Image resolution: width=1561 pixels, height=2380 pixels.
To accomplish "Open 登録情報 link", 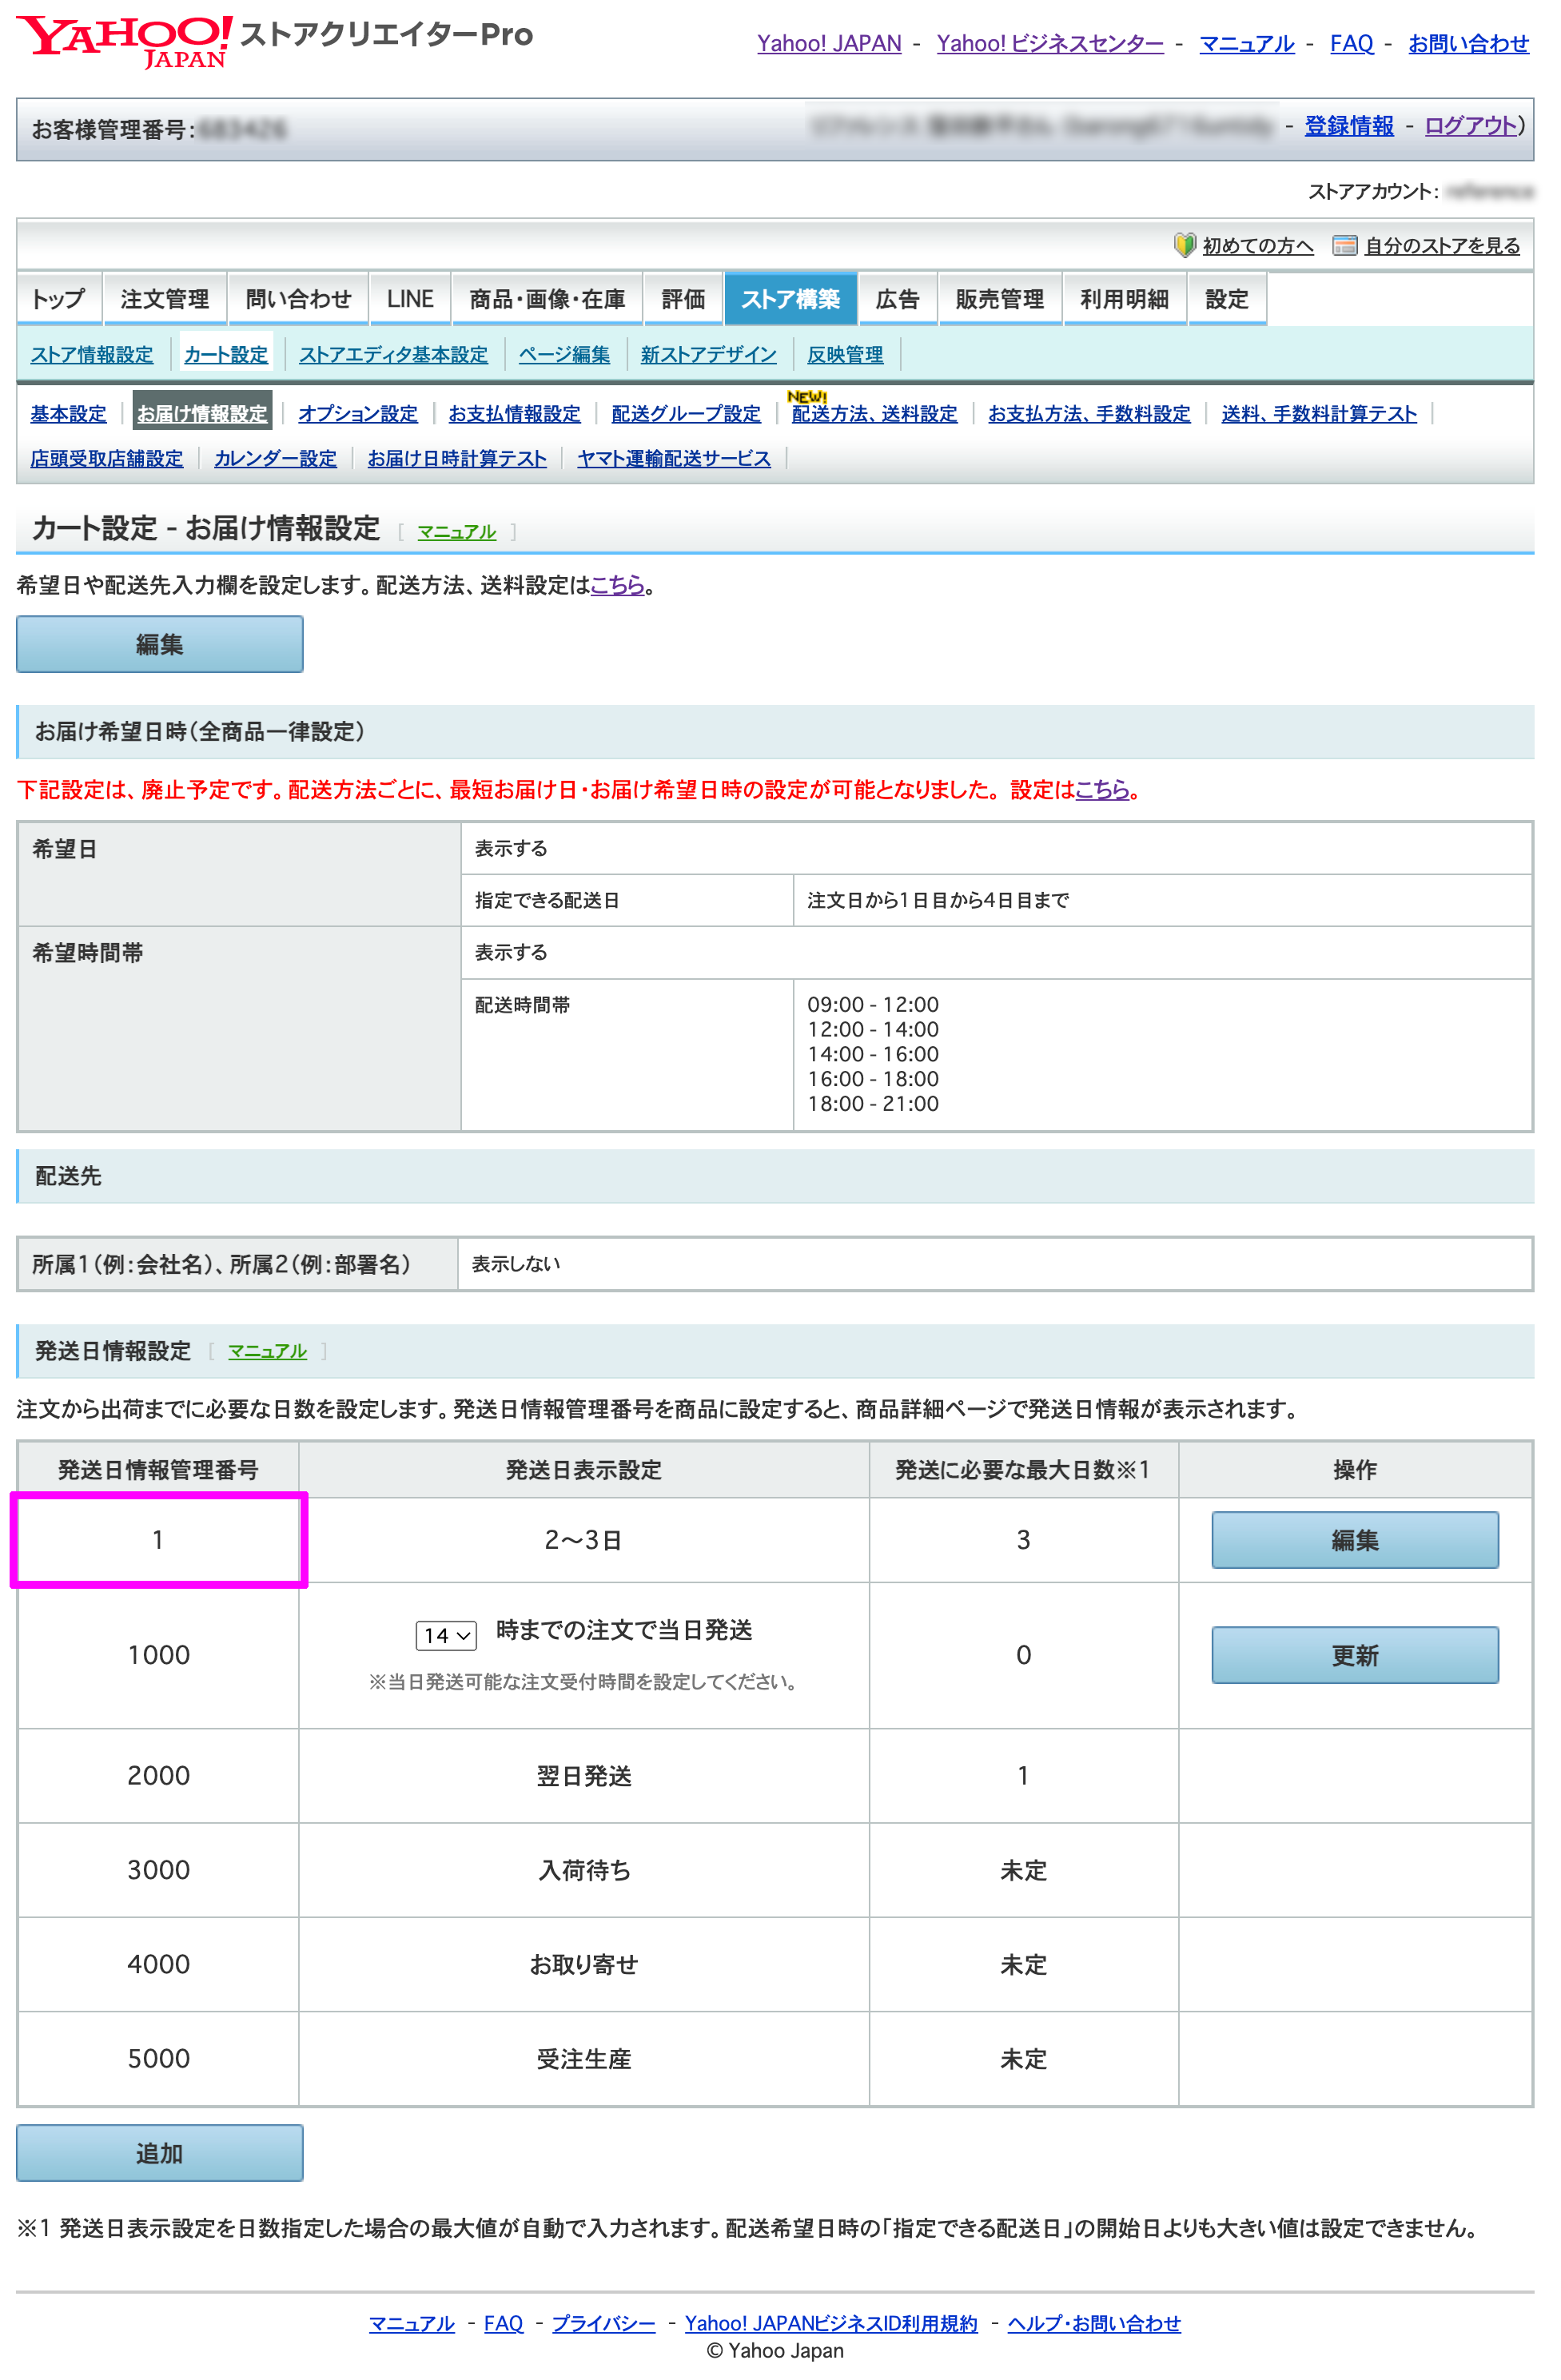I will [1349, 125].
